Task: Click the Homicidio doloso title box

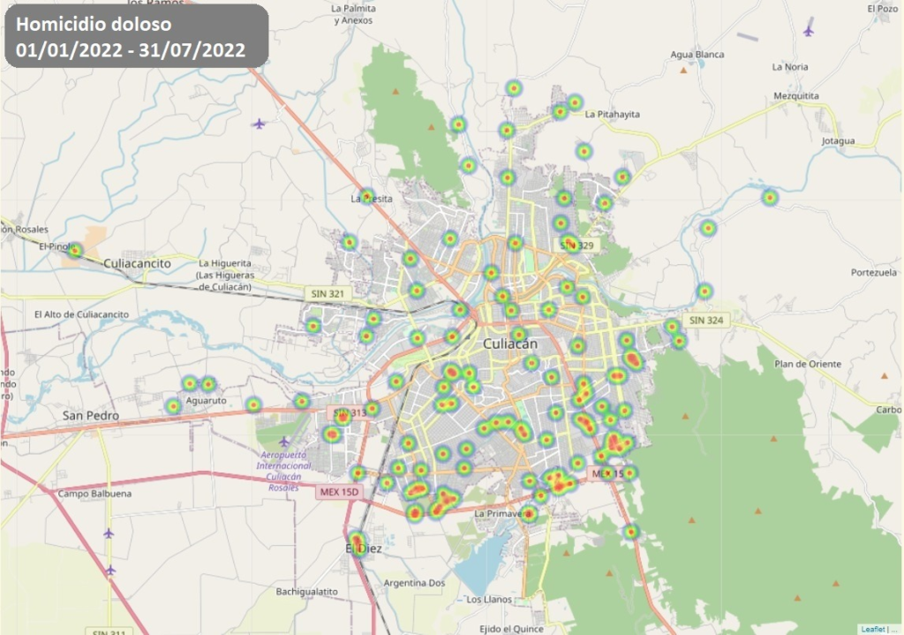Action: [x=137, y=36]
